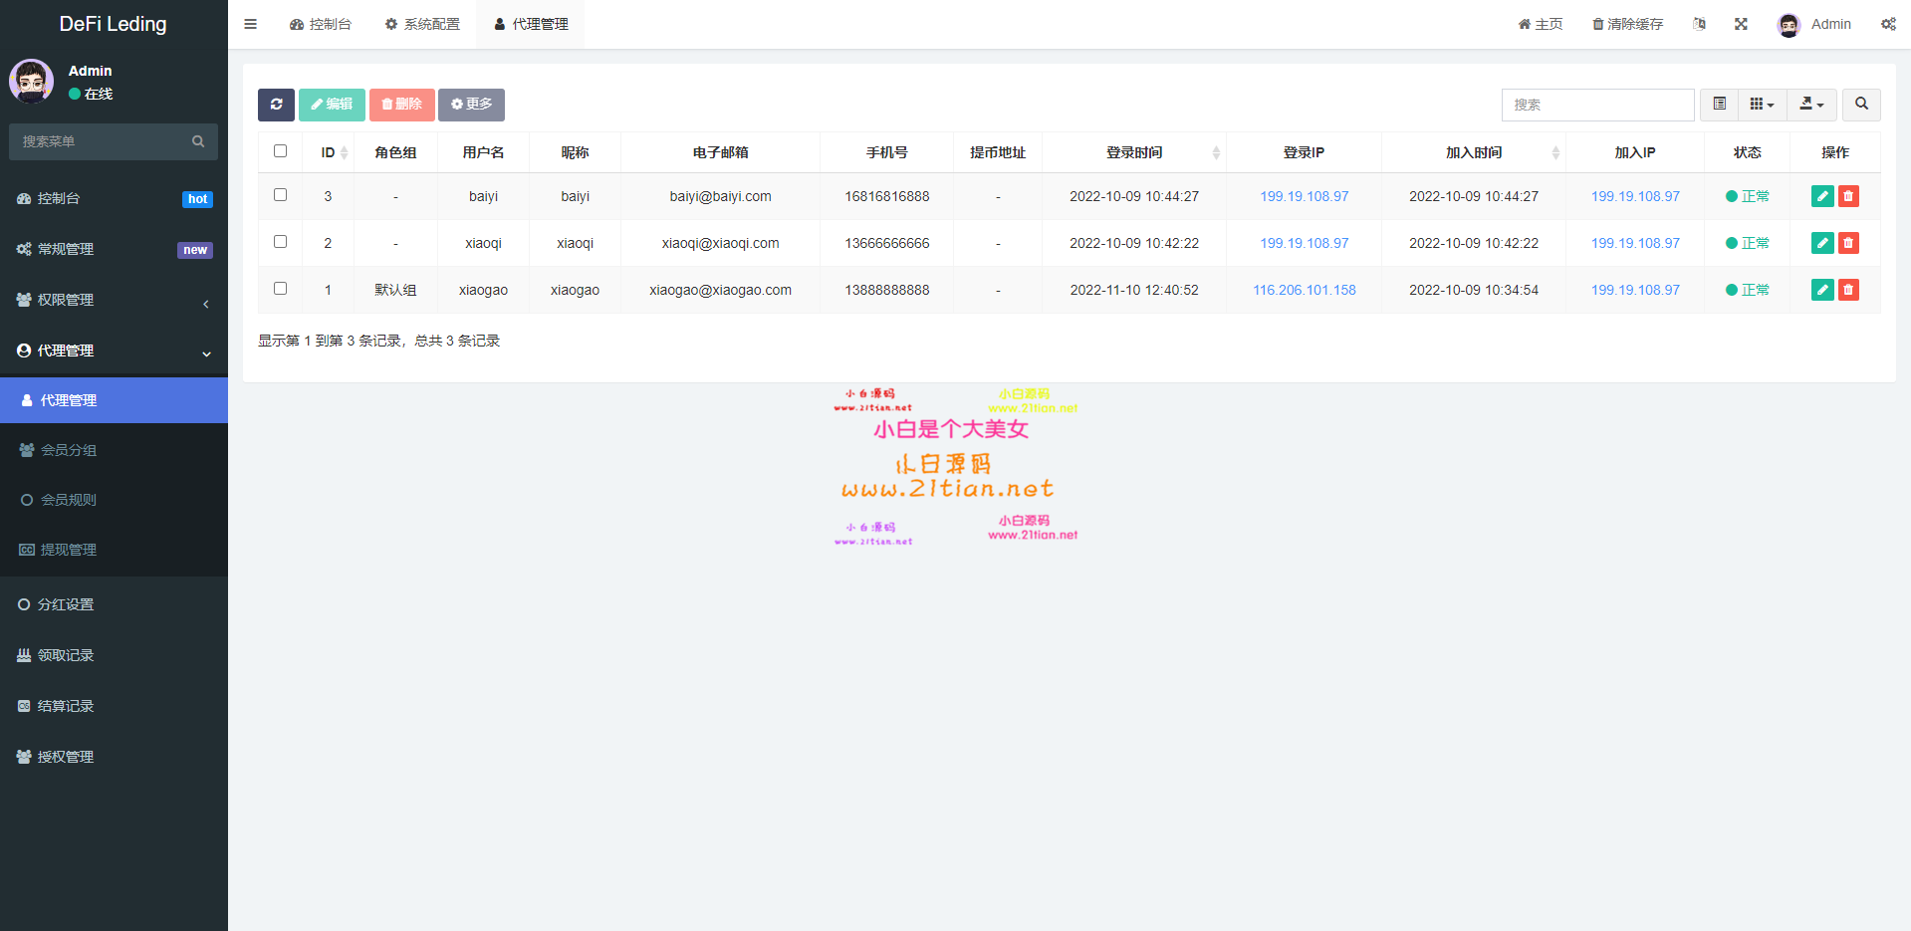Select the checkbox for xiaogao row
The width and height of the screenshot is (1911, 931).
coord(280,289)
